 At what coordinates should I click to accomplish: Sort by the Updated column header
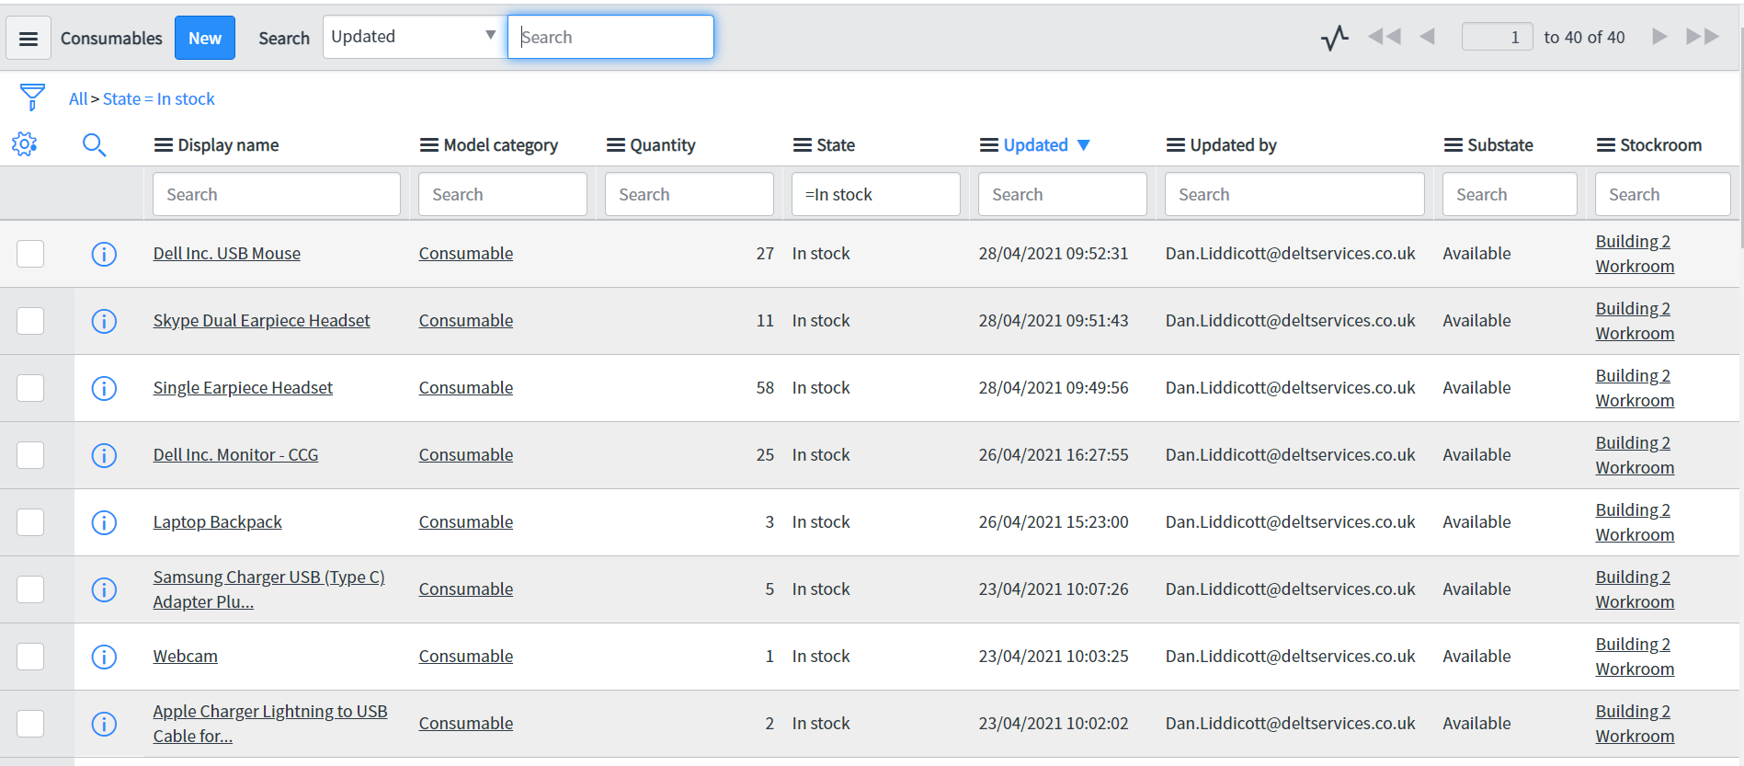1036,145
